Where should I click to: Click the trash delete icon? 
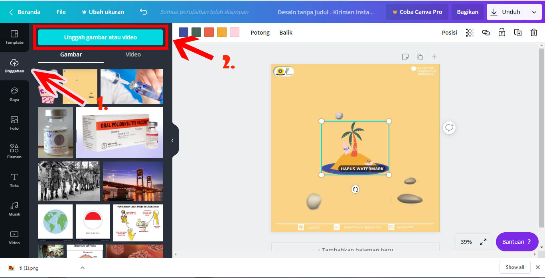(x=534, y=33)
